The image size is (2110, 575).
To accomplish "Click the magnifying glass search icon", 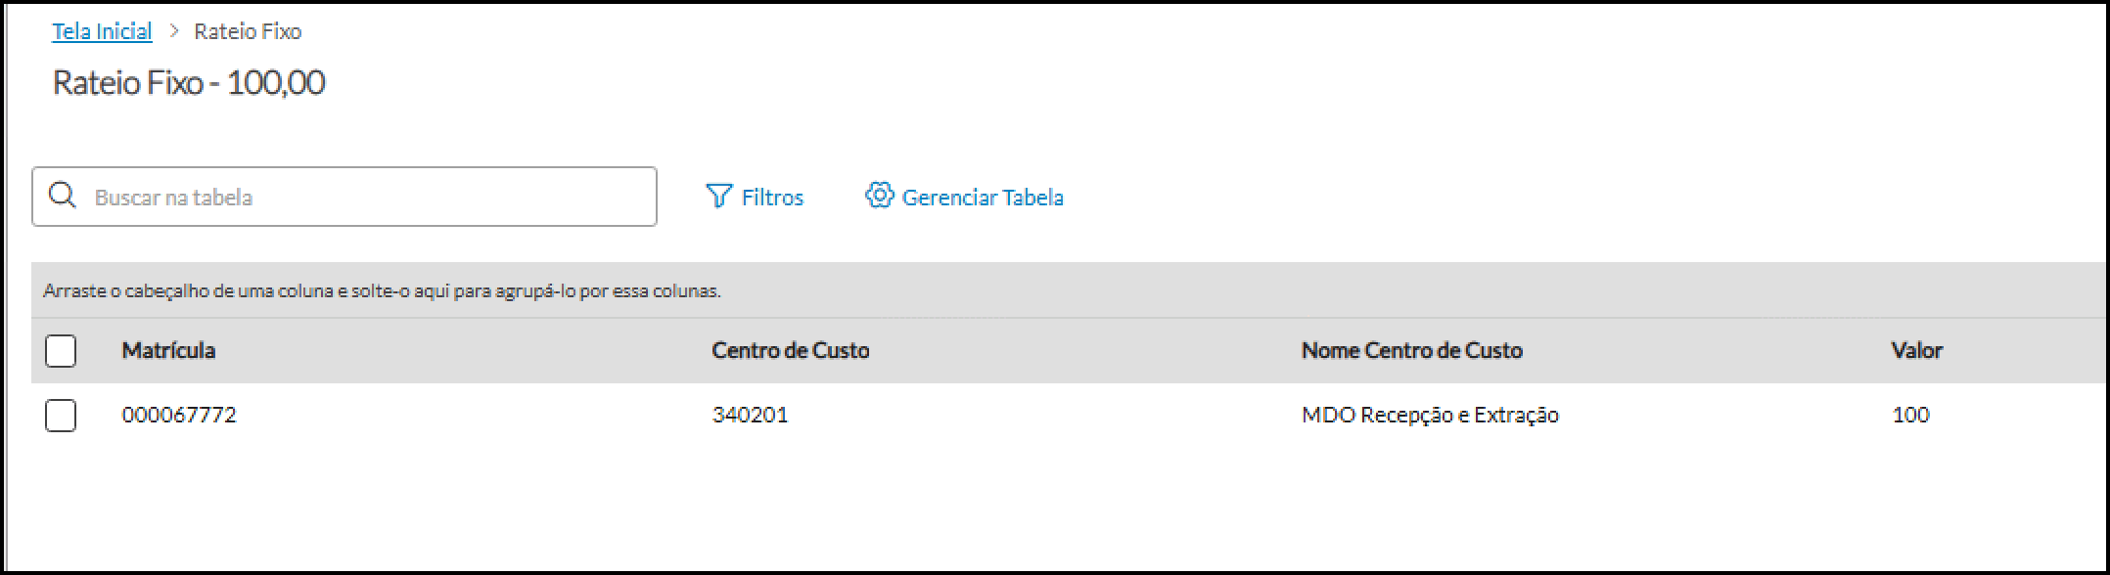I will [x=63, y=197].
